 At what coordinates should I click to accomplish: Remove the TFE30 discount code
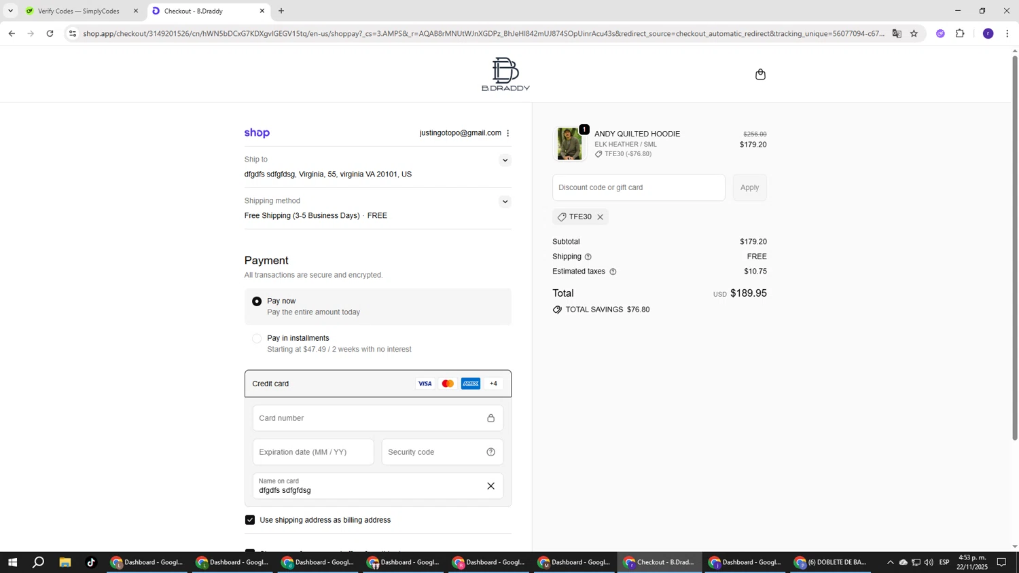point(600,217)
